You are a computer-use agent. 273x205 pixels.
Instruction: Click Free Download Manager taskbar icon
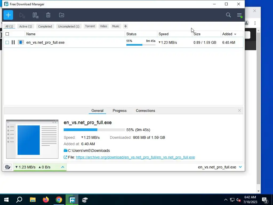point(72,200)
